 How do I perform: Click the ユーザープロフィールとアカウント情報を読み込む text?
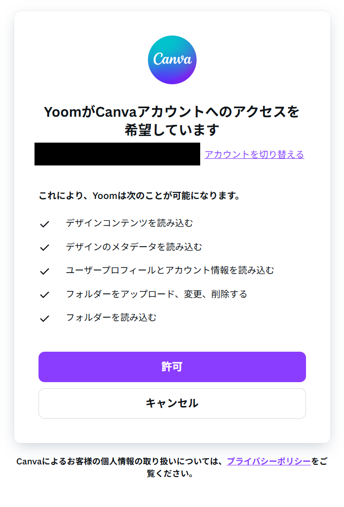pyautogui.click(x=170, y=271)
